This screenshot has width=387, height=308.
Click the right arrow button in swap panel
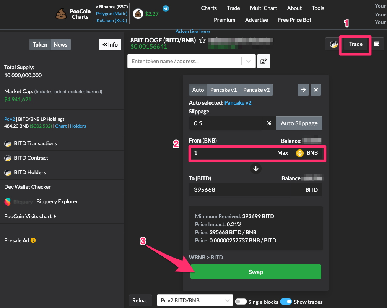[303, 90]
